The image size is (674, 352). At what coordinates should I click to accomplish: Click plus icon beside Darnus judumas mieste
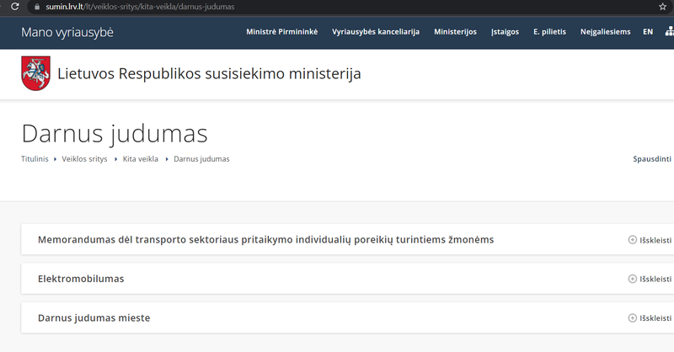point(633,318)
